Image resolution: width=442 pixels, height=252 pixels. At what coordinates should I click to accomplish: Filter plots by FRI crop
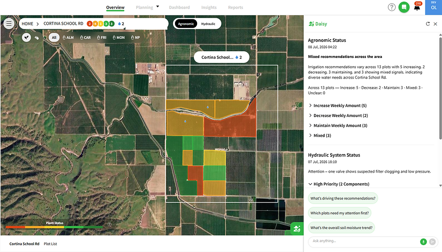(x=101, y=37)
